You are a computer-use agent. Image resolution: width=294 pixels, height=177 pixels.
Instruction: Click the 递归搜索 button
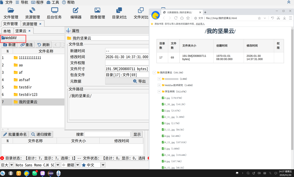click(x=41, y=134)
